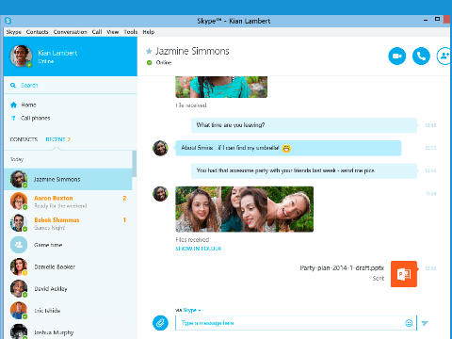Click SHOW IN FOLDER link

[199, 249]
